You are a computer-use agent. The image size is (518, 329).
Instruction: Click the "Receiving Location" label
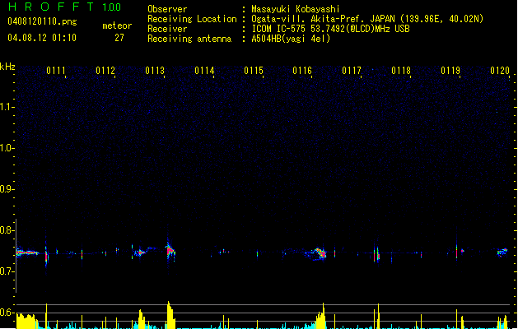pos(192,19)
